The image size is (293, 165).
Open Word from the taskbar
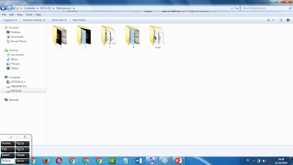pyautogui.click(x=139, y=161)
